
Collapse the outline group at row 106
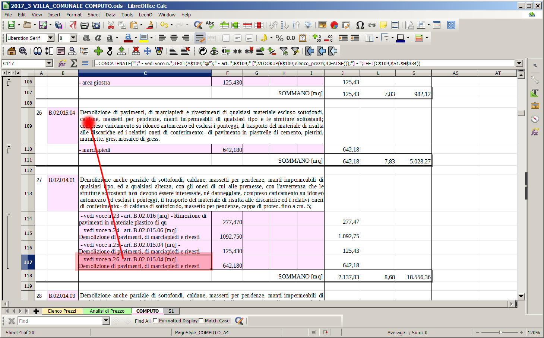[9, 79]
